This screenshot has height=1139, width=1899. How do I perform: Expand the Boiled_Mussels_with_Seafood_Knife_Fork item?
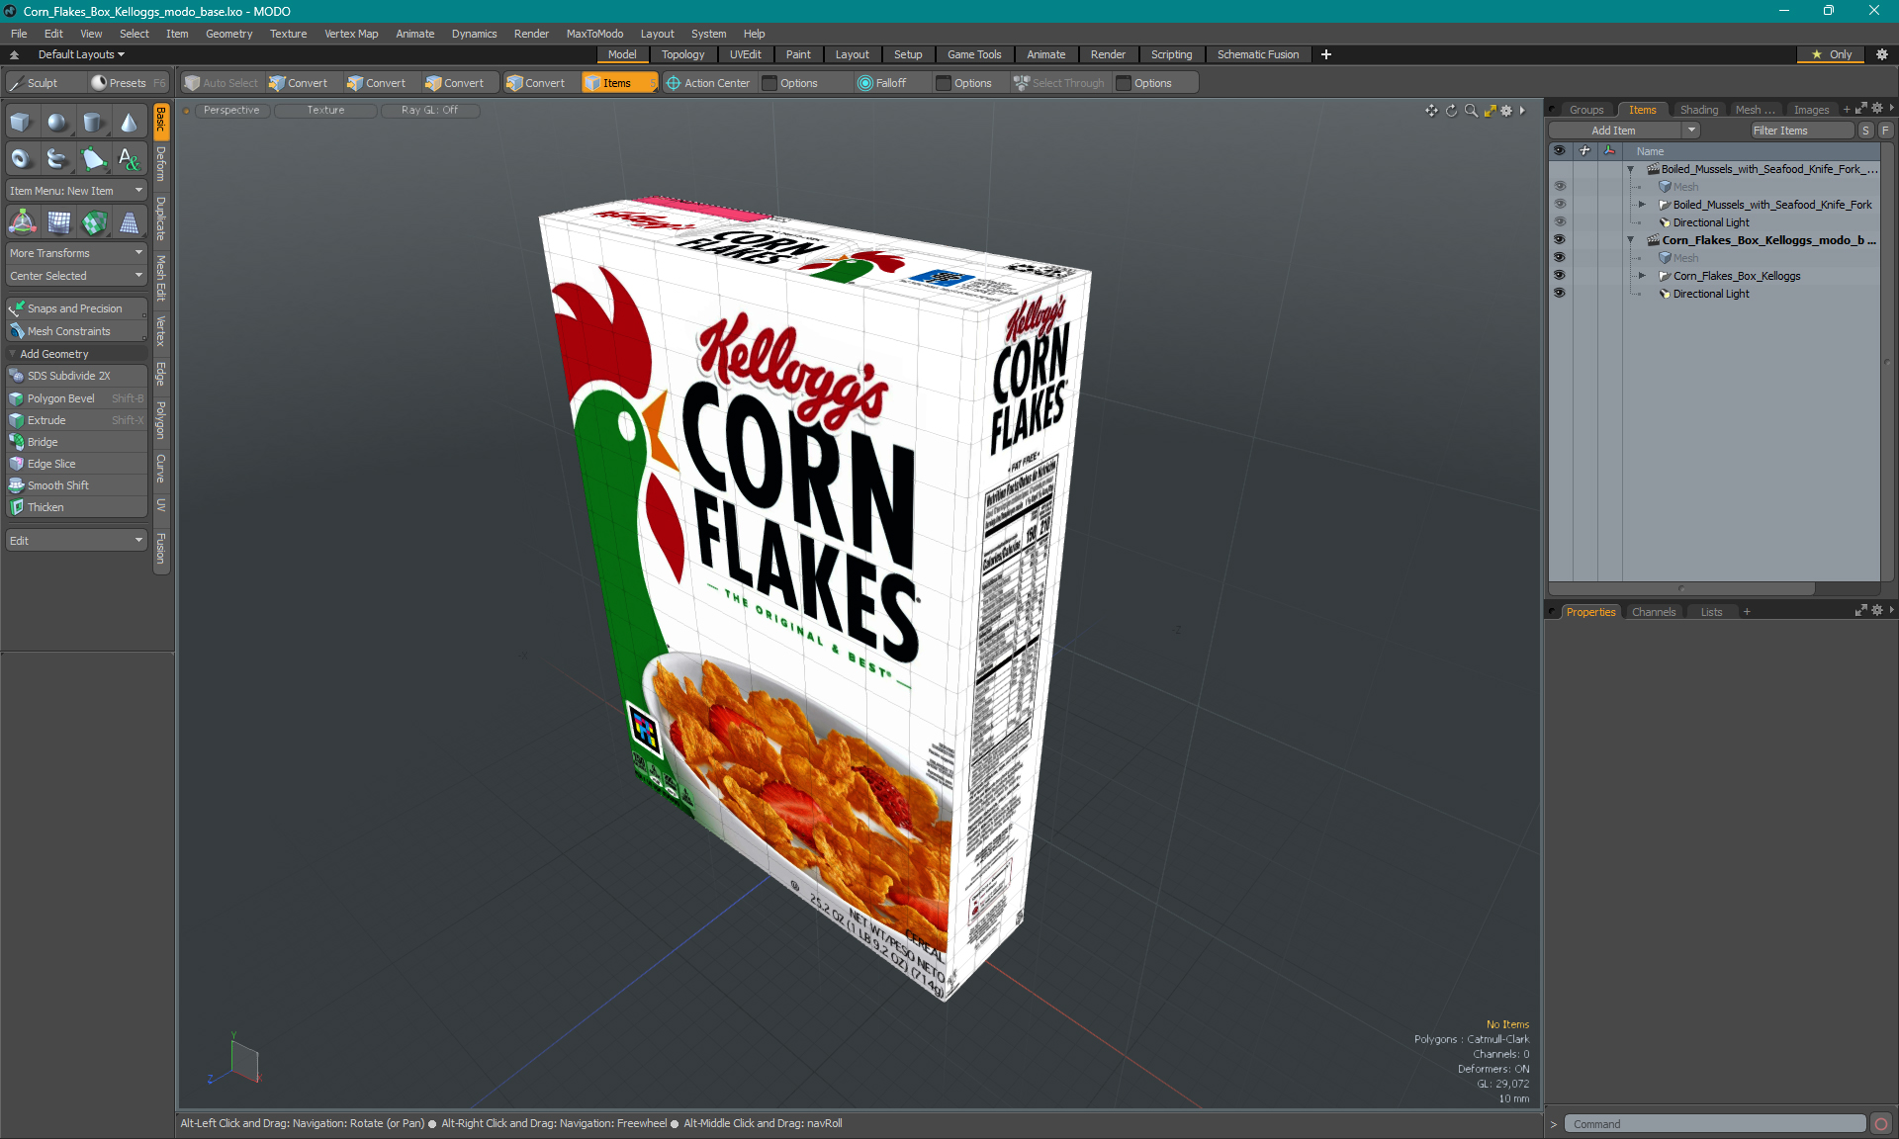click(x=1643, y=205)
